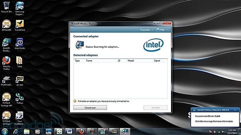Click the Intel Wireless Display taskbar button
The height and width of the screenshot is (135, 241).
point(125,131)
